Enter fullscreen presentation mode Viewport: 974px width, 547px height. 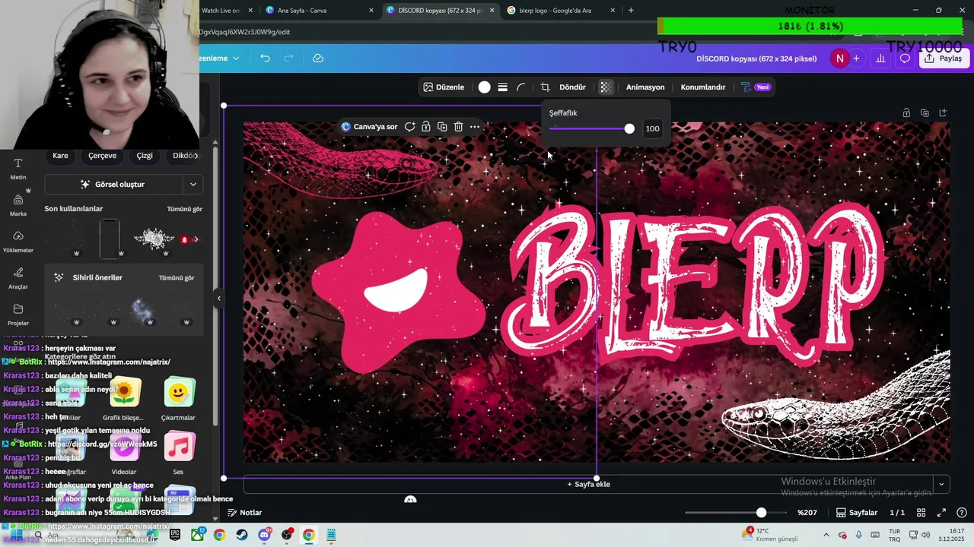(941, 513)
